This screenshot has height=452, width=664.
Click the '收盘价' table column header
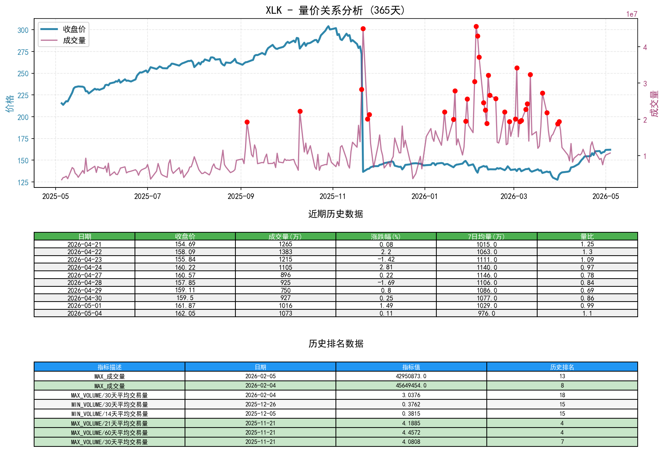tap(185, 236)
